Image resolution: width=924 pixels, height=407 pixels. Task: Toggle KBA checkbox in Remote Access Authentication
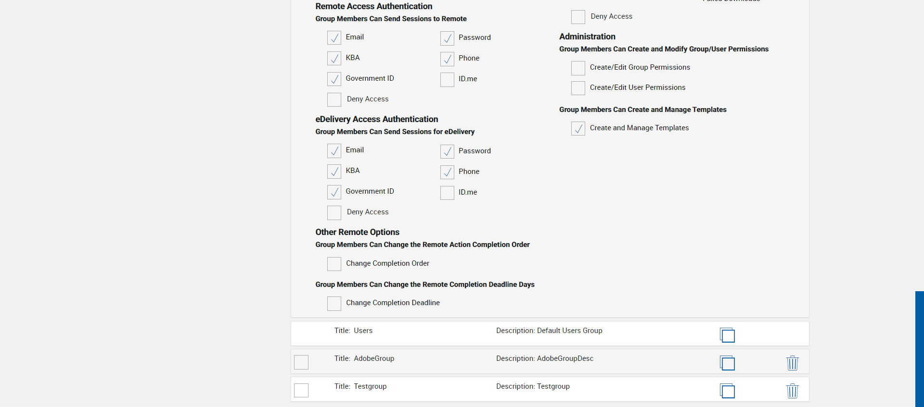[334, 58]
